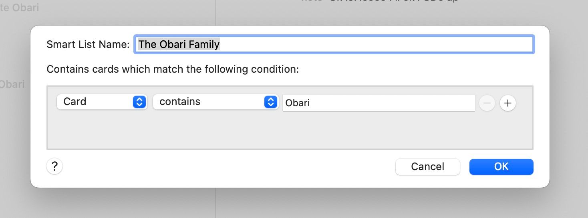Cancel the smart list dialog
Screen dimensions: 588x218
coord(427,166)
